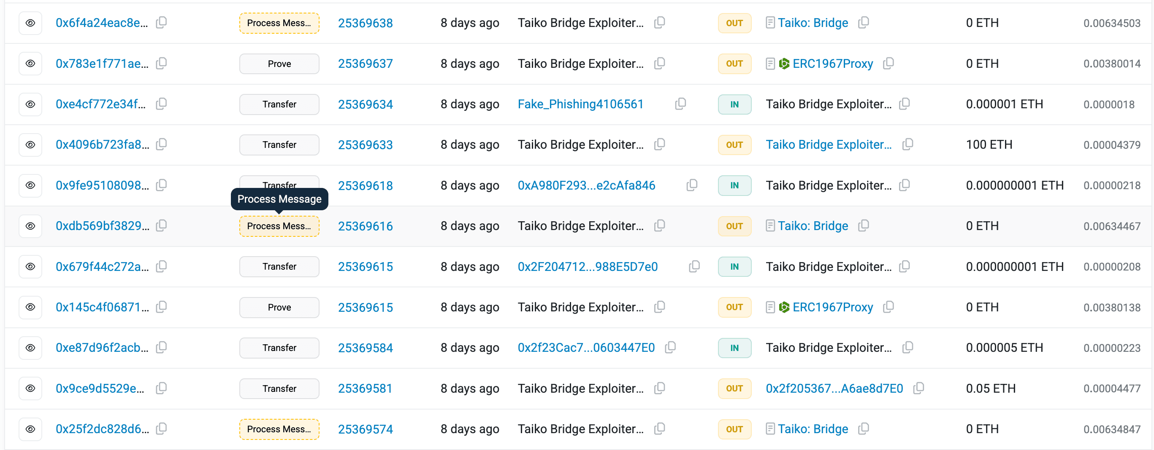This screenshot has width=1154, height=450.
Task: Open contract icon beside ERC1967Proxy, block 25369637
Action: (770, 64)
